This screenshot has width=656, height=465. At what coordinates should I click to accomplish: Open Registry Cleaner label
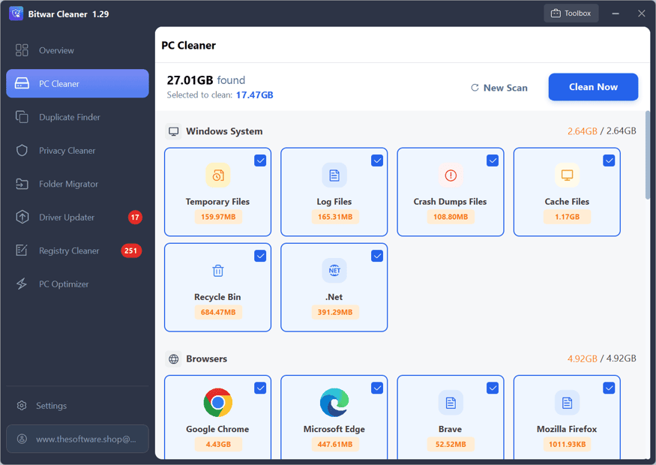69,250
